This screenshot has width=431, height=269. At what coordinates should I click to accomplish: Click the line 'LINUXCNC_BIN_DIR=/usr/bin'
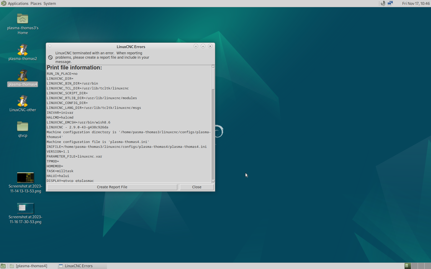72,84
